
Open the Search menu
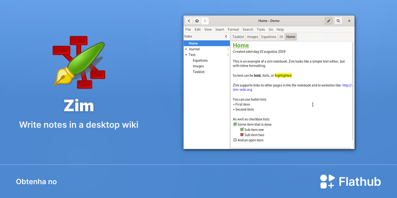[248, 29]
